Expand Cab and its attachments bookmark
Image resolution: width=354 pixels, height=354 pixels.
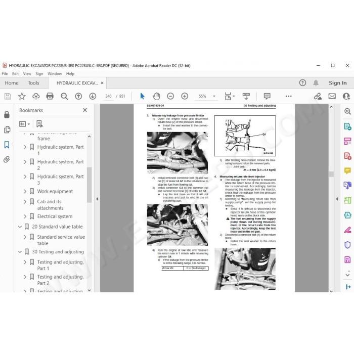[x=25, y=202]
